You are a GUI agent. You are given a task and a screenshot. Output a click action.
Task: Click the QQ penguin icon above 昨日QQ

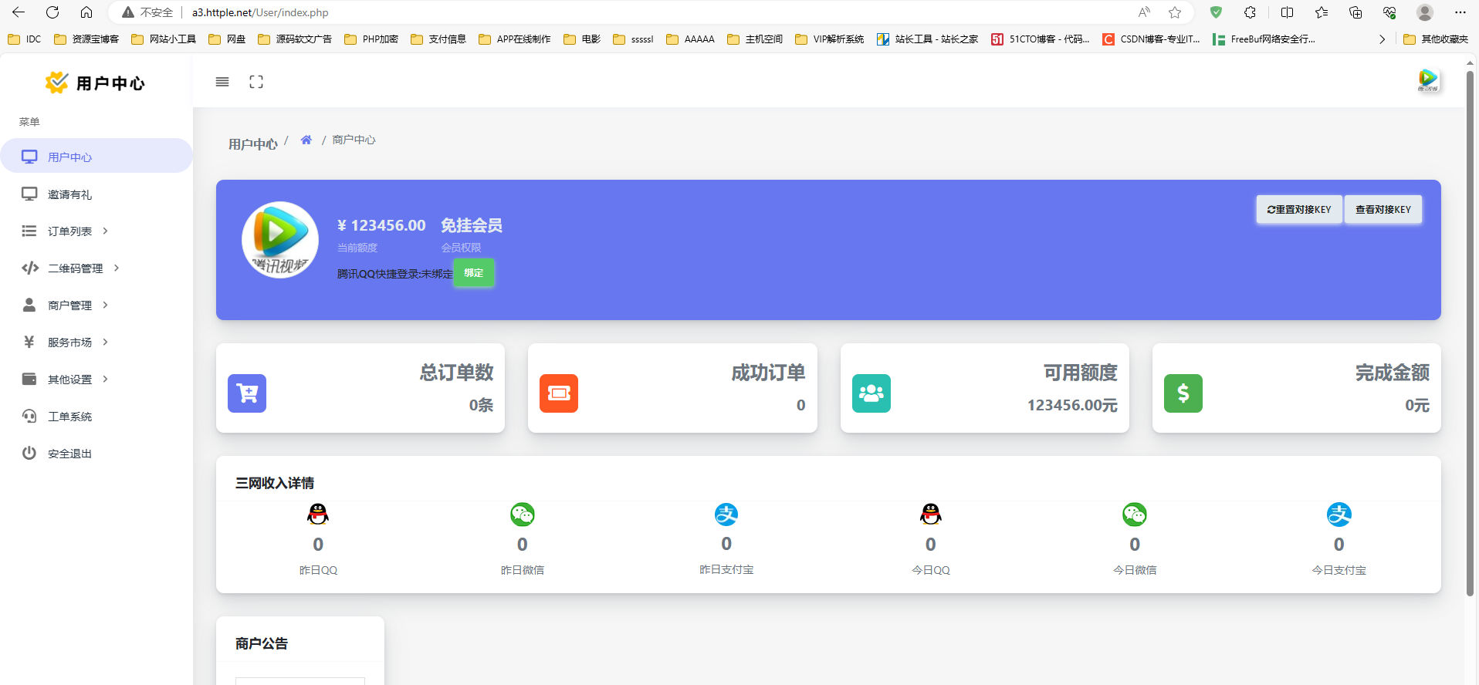click(318, 515)
